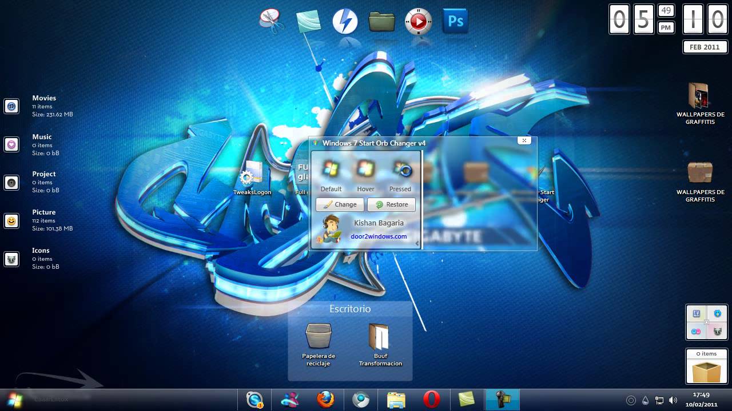Click the Restore button in Orb Changer

coord(391,204)
